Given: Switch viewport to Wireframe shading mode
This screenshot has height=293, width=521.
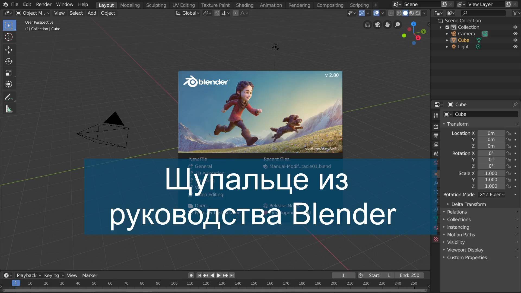Looking at the screenshot, I should [399, 13].
